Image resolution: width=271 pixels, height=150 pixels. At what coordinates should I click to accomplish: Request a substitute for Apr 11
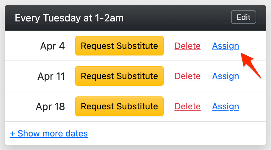coord(119,76)
